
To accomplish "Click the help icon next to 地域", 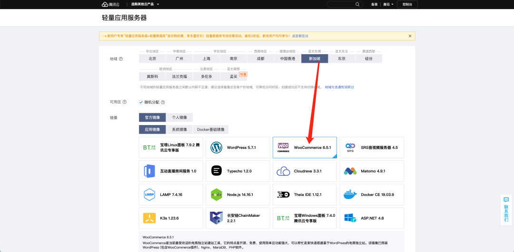I will 120,59.
